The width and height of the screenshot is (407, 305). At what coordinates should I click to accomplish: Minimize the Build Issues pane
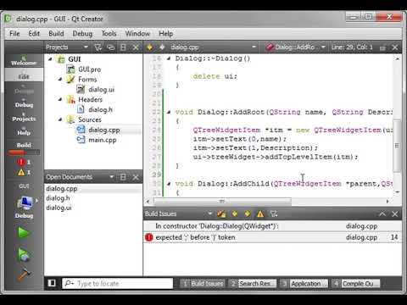click(382, 213)
